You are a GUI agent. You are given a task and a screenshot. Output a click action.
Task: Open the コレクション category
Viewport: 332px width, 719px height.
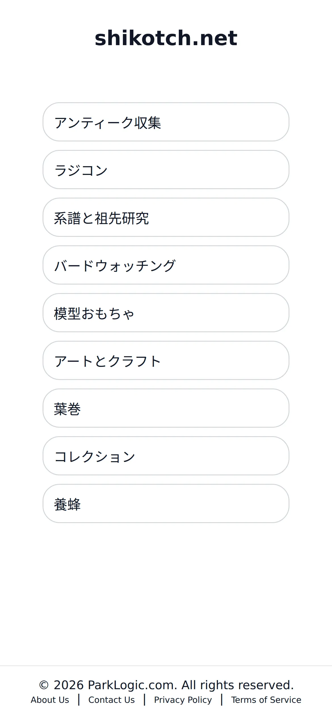coord(166,456)
